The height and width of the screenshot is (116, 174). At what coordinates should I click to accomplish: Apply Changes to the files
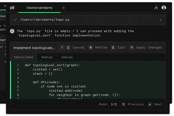tap(149, 48)
